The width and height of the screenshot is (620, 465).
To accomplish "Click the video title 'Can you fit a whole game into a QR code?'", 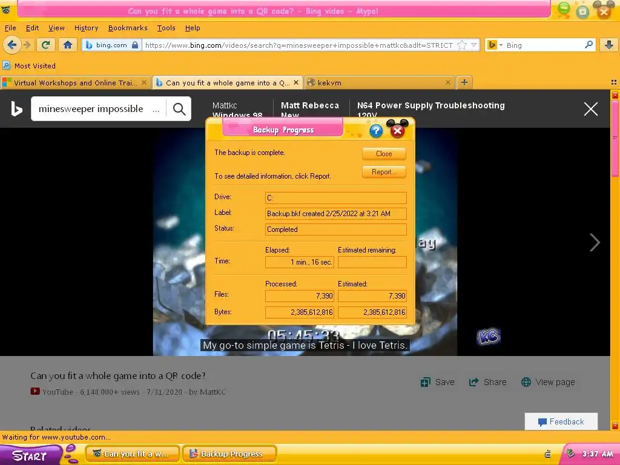I will click(x=118, y=375).
